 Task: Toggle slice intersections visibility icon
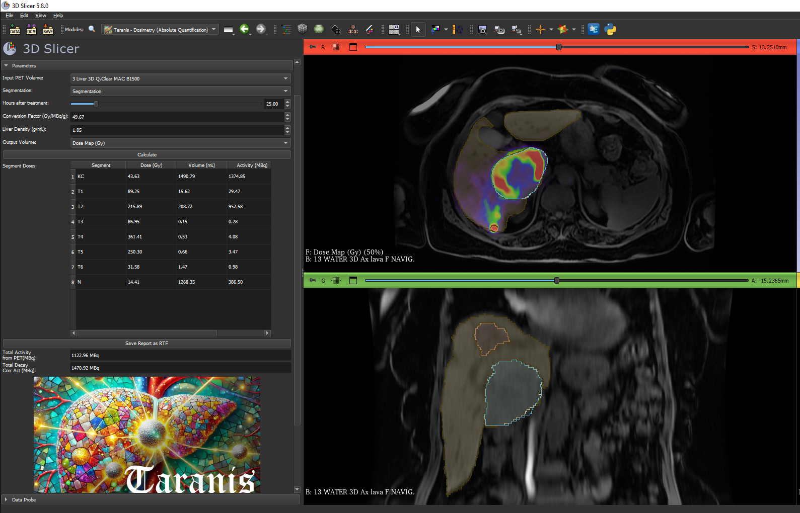pos(563,29)
